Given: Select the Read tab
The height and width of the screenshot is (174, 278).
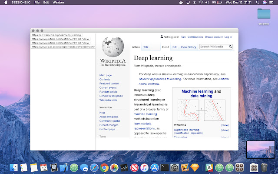Looking at the screenshot, I should [x=165, y=47].
